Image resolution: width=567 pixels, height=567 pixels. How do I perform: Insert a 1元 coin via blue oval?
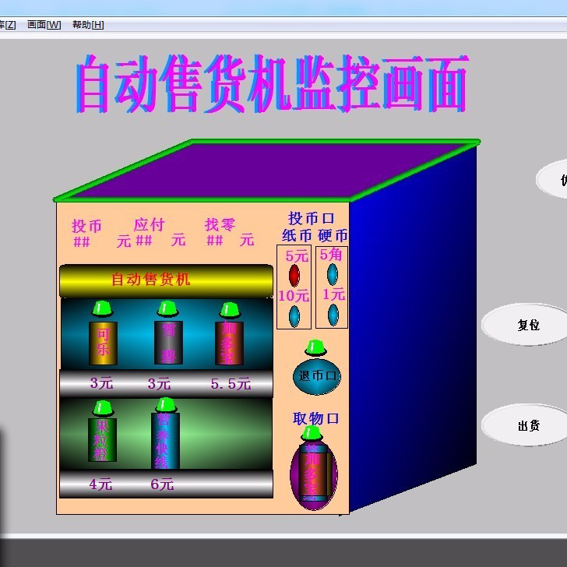333,315
